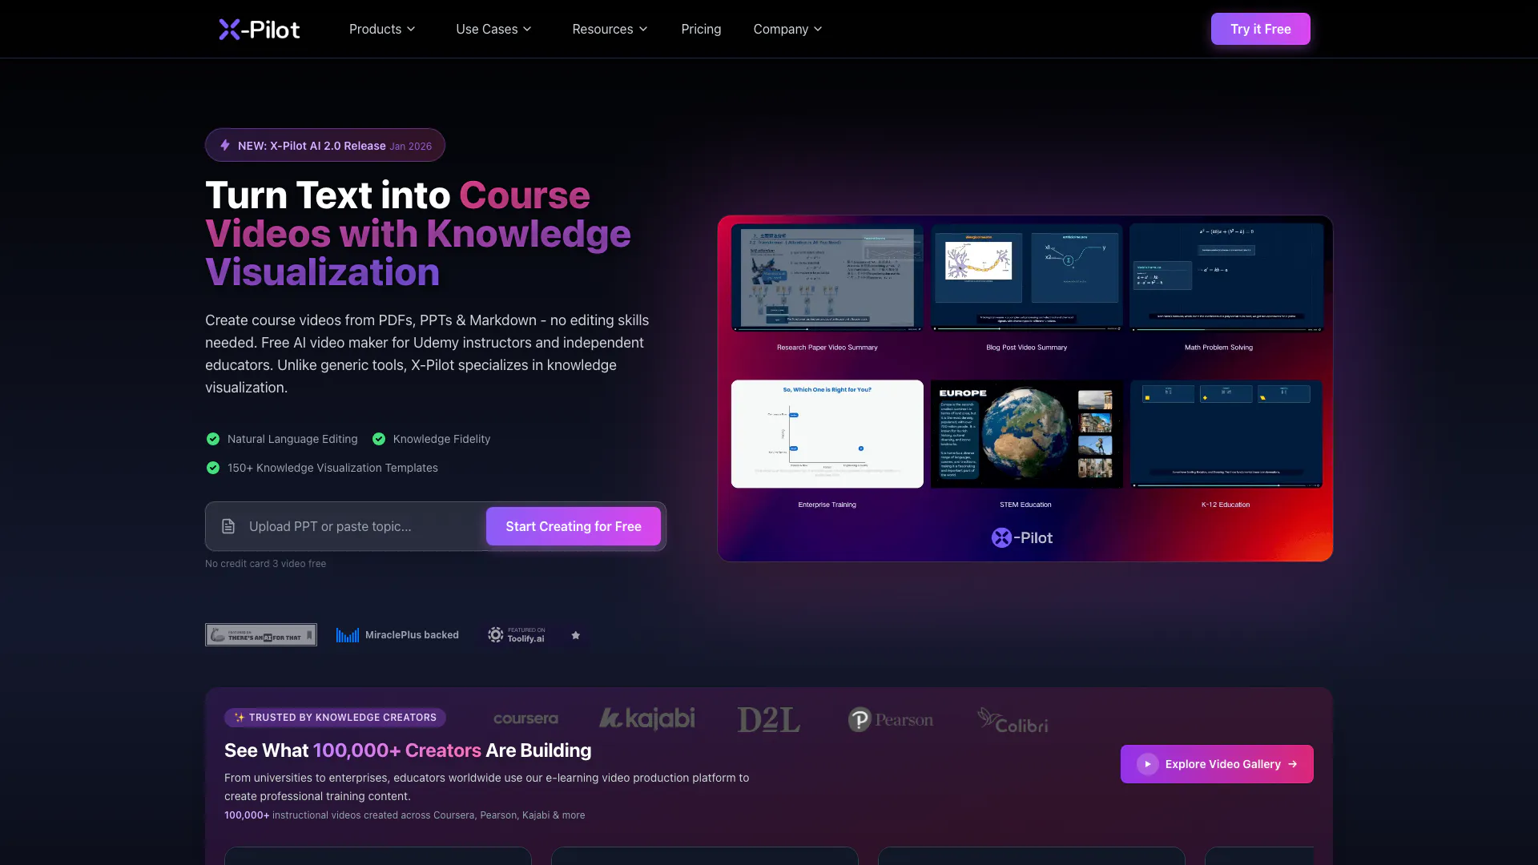
Task: Click the 150+ Knowledge Visualization Templates checkmark
Action: tap(213, 468)
